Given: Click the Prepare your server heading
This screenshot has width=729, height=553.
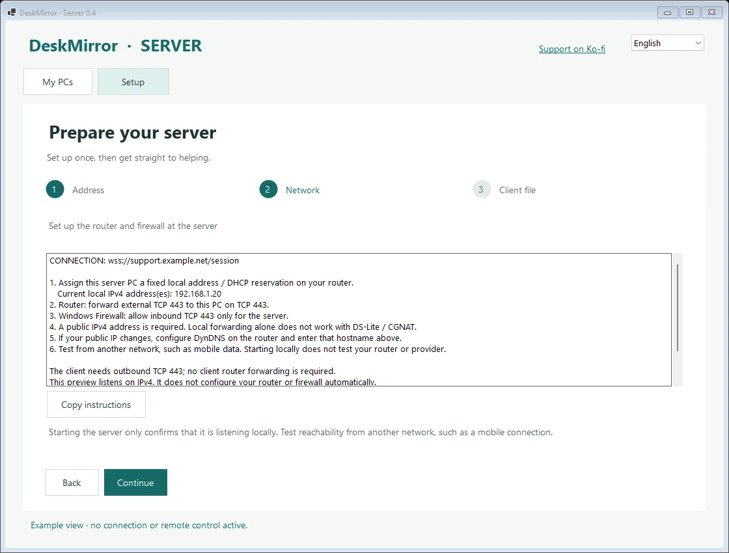Looking at the screenshot, I should point(133,133).
